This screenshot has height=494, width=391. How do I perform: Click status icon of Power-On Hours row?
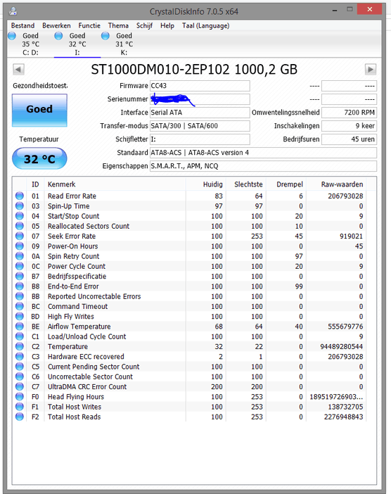pyautogui.click(x=20, y=246)
